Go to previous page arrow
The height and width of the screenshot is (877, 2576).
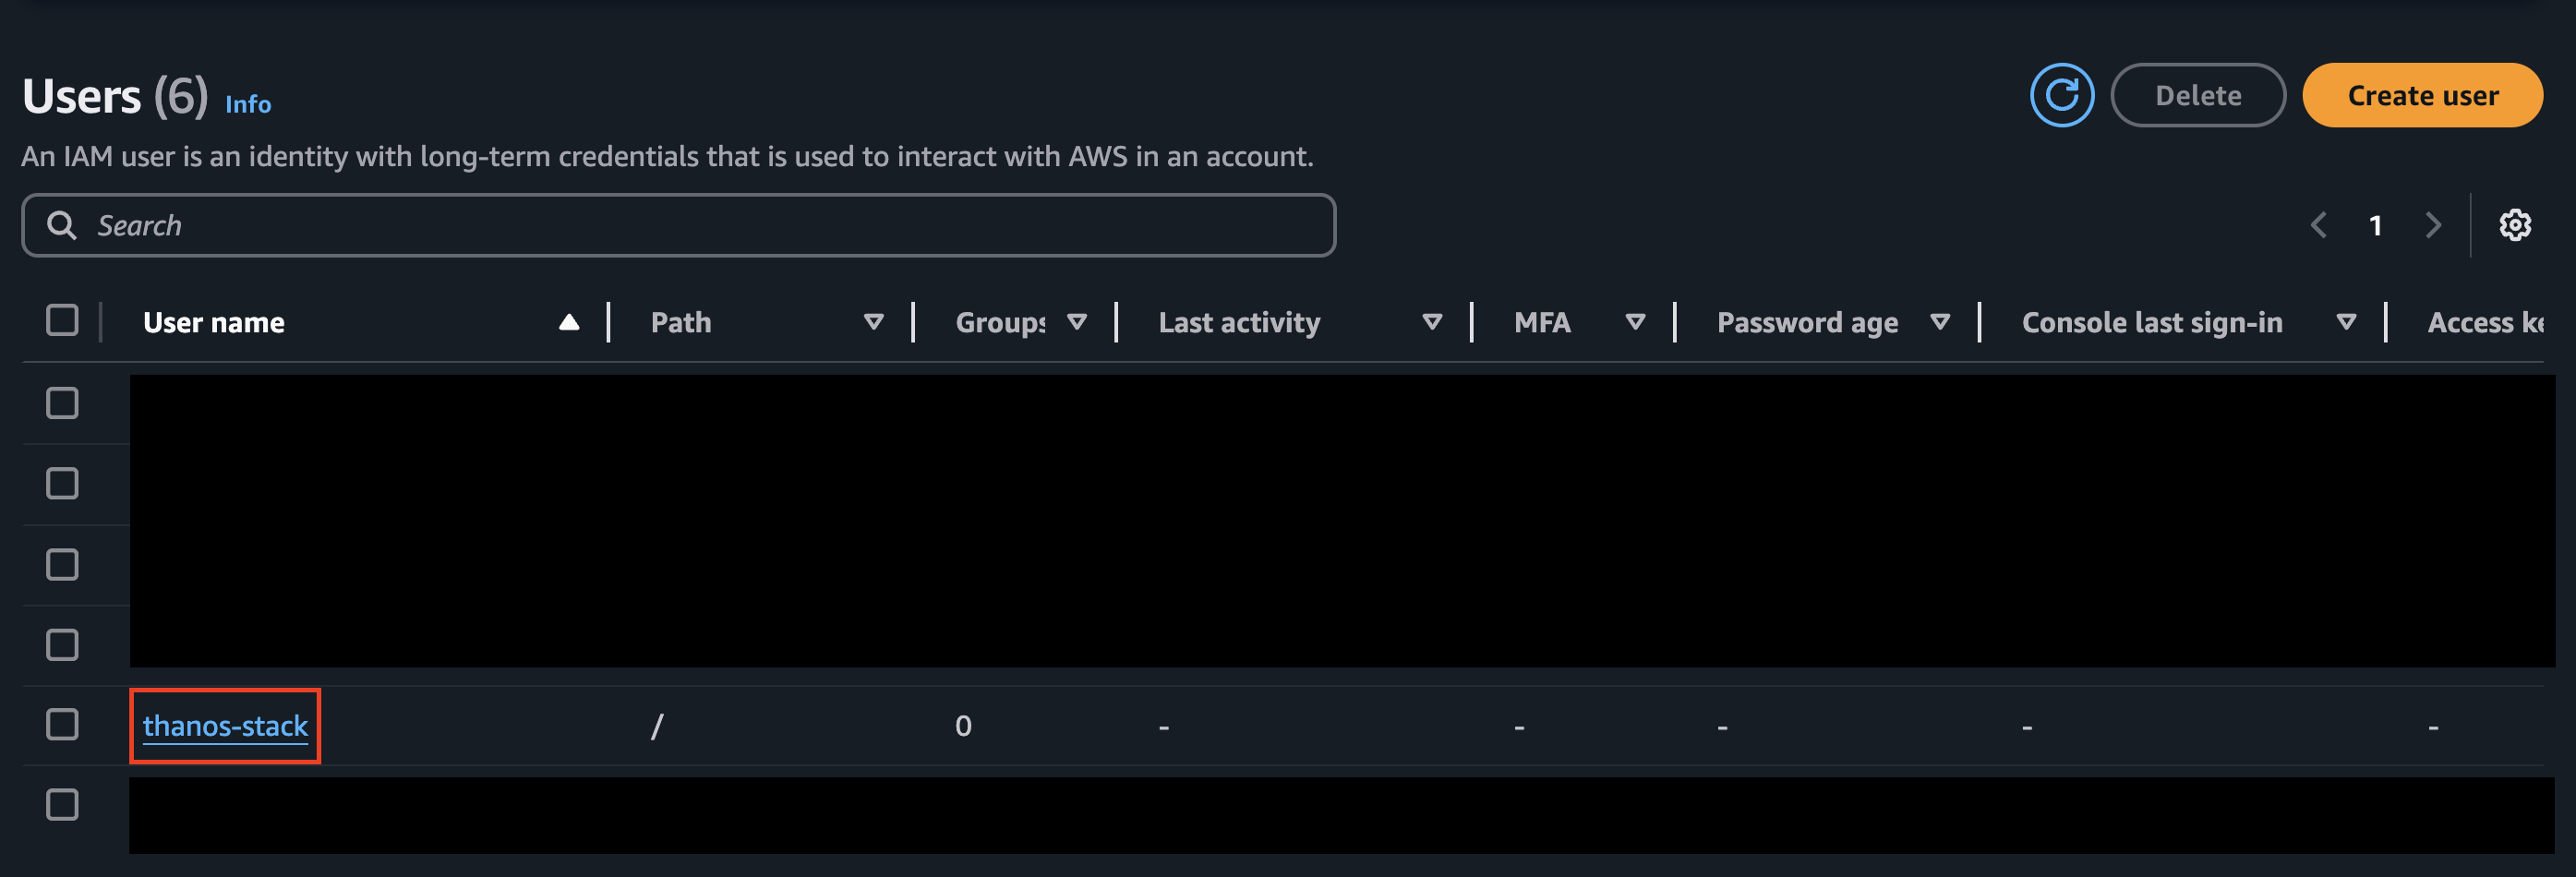[x=2318, y=225]
